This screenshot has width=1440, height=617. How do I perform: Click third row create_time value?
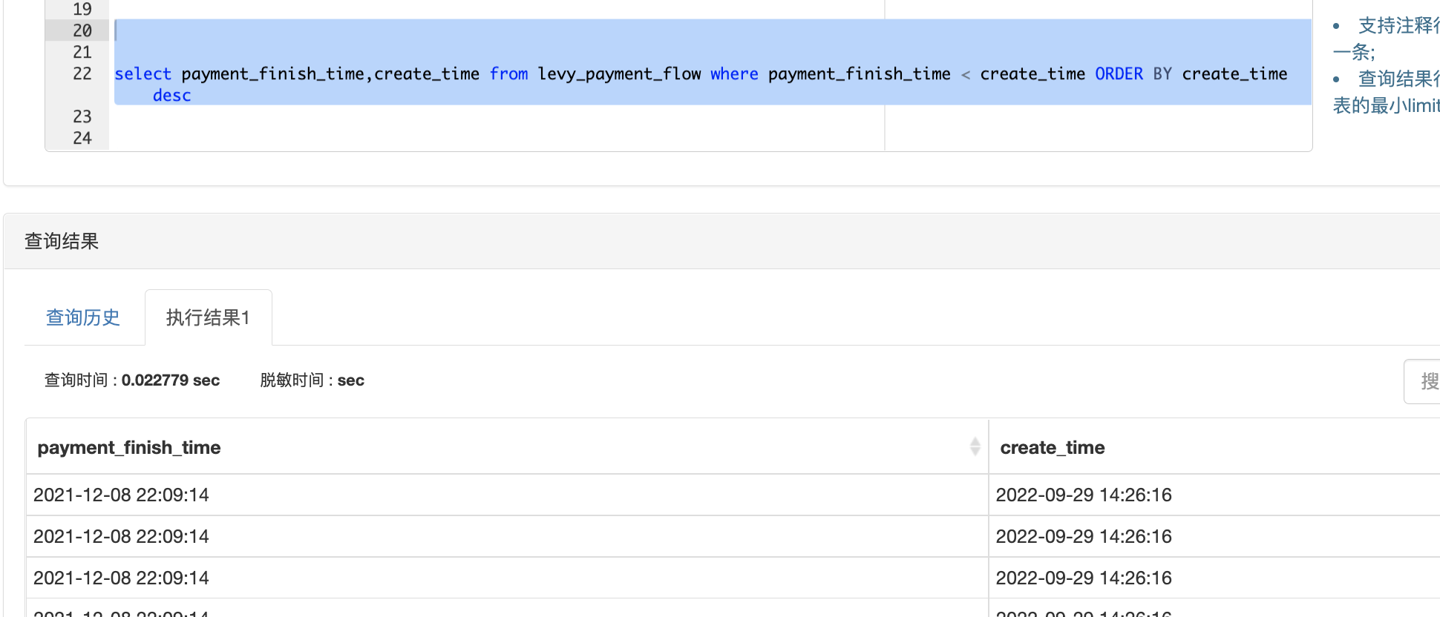coord(1083,578)
